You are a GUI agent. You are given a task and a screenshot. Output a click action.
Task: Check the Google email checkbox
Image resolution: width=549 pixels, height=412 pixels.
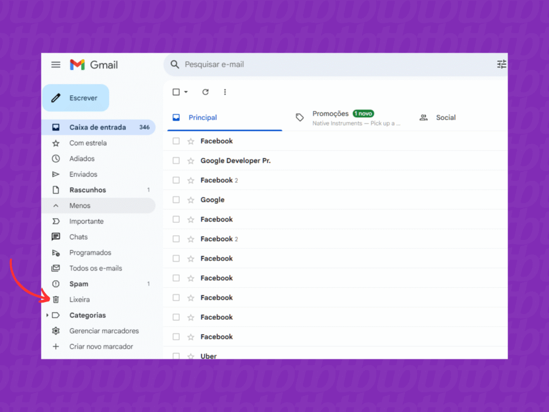click(176, 200)
